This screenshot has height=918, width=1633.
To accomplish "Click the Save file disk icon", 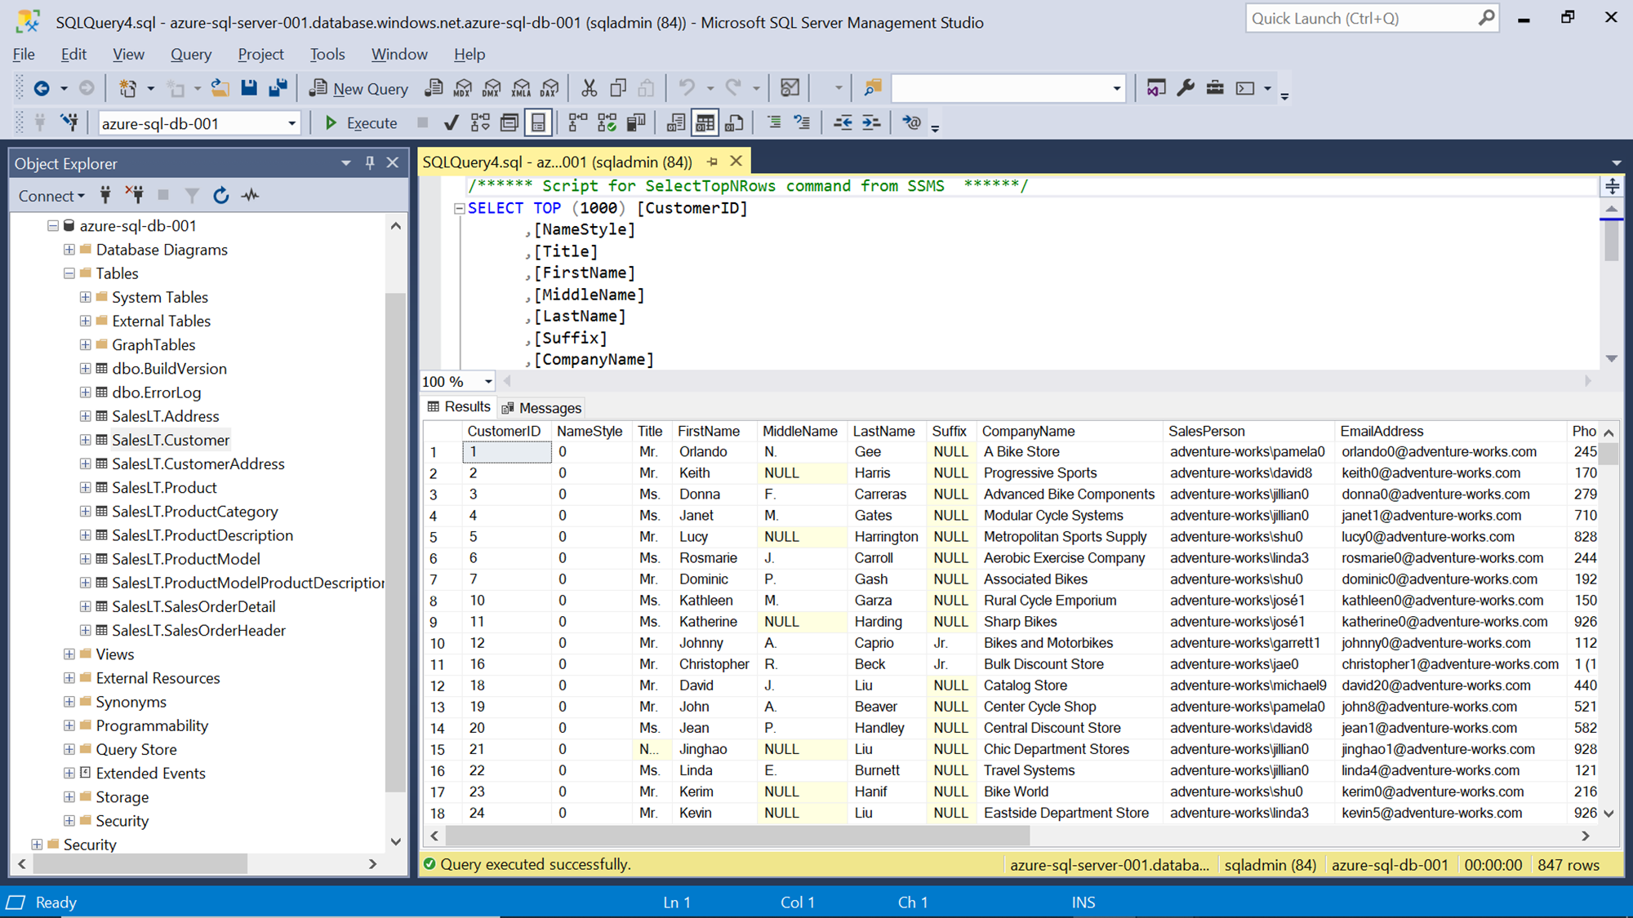I will pyautogui.click(x=249, y=88).
